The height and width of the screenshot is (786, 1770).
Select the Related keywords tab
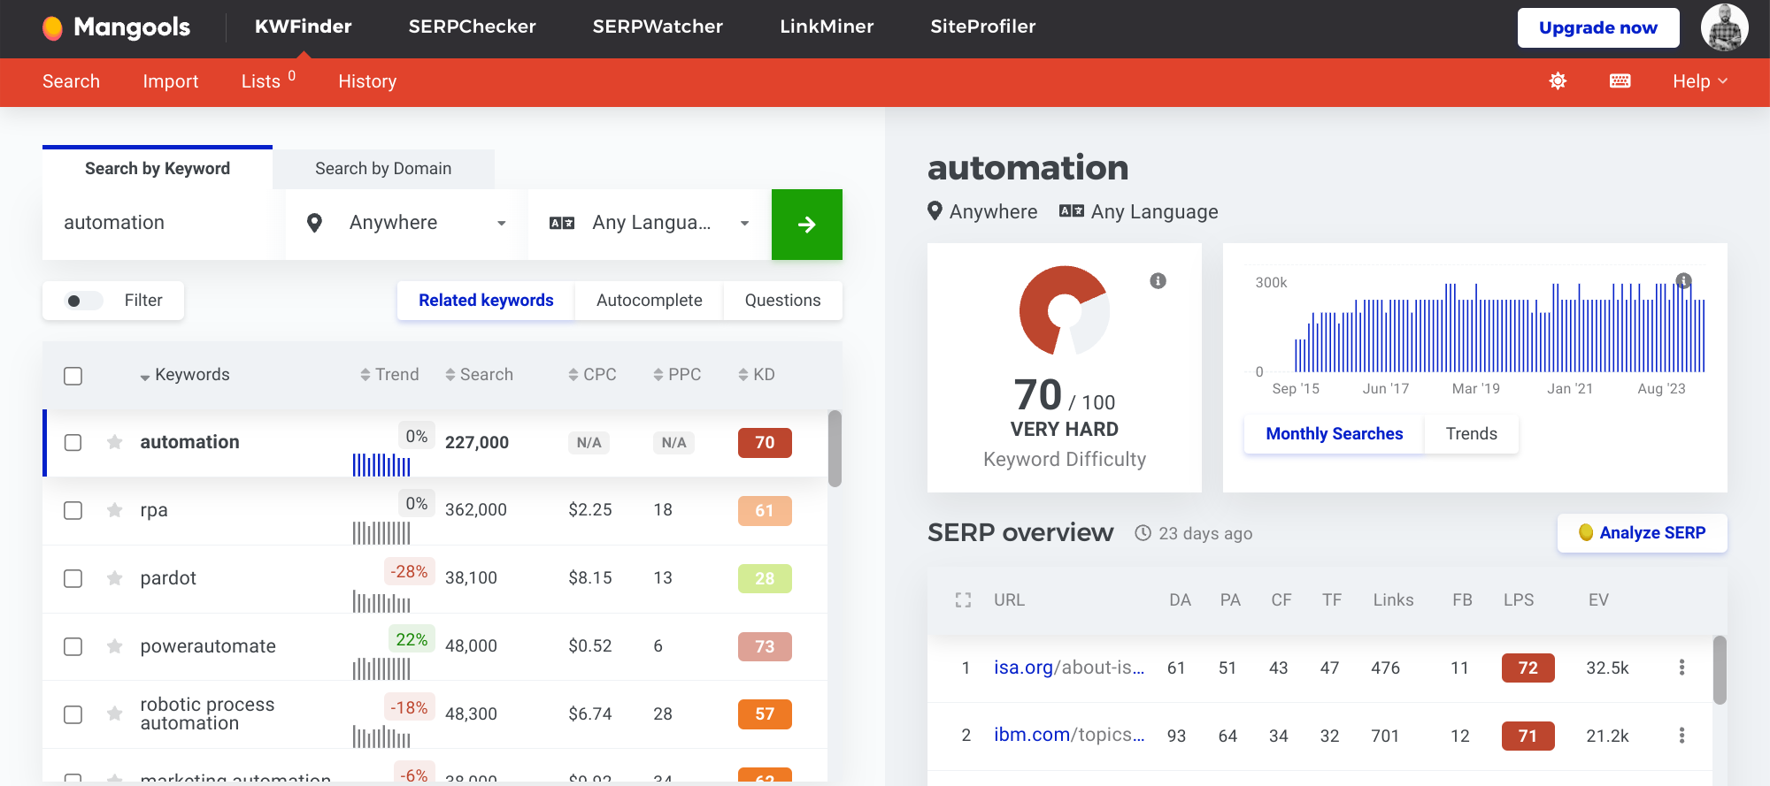[486, 301]
